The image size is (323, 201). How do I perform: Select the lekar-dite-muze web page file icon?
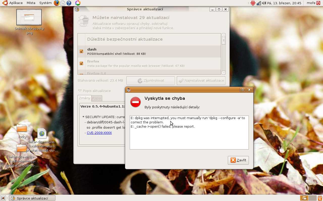click(x=42, y=133)
